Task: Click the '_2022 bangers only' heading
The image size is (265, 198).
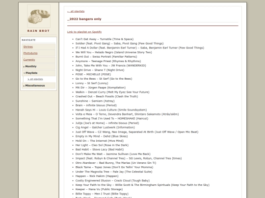Action: coord(84,19)
